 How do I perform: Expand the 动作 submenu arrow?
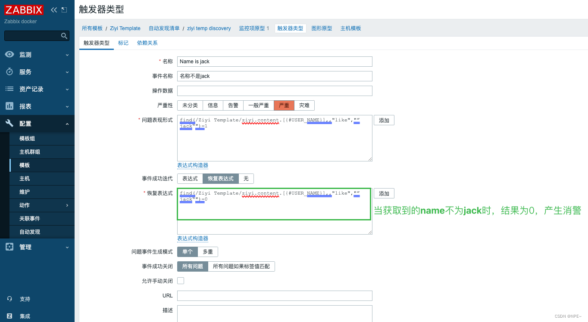[67, 205]
